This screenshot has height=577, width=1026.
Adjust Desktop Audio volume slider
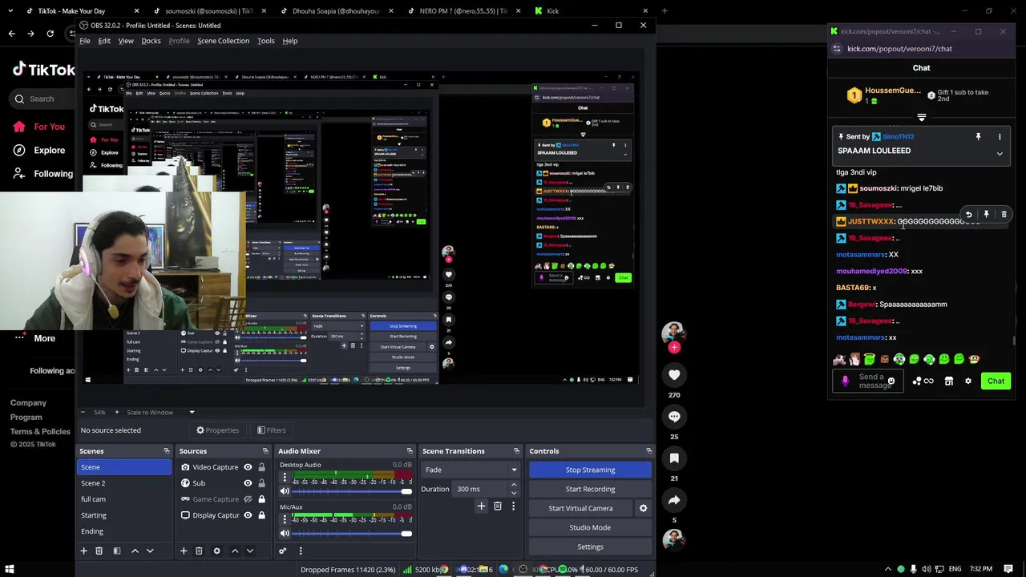353,491
